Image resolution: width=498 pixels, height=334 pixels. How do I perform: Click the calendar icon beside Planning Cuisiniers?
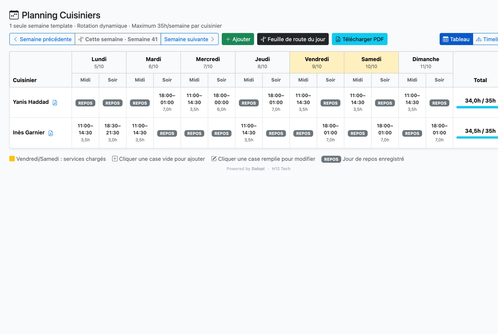[14, 15]
